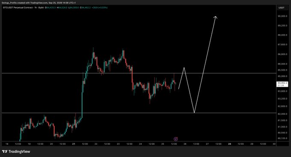Click the 90,000.0 price axis label
Screen dimensions: 291x157
pyautogui.click(x=282, y=16)
